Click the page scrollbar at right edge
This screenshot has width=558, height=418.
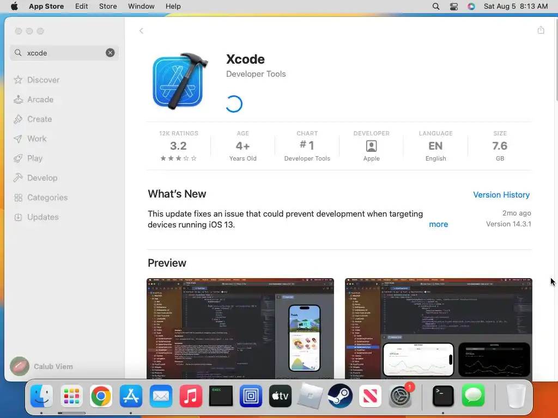click(556, 60)
